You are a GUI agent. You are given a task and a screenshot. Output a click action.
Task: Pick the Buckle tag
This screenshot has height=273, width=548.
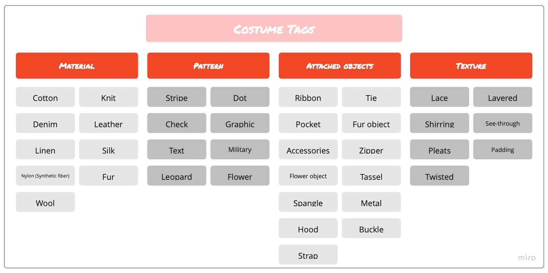371,228
